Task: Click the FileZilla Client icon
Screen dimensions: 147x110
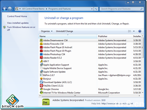Action: point(41,86)
